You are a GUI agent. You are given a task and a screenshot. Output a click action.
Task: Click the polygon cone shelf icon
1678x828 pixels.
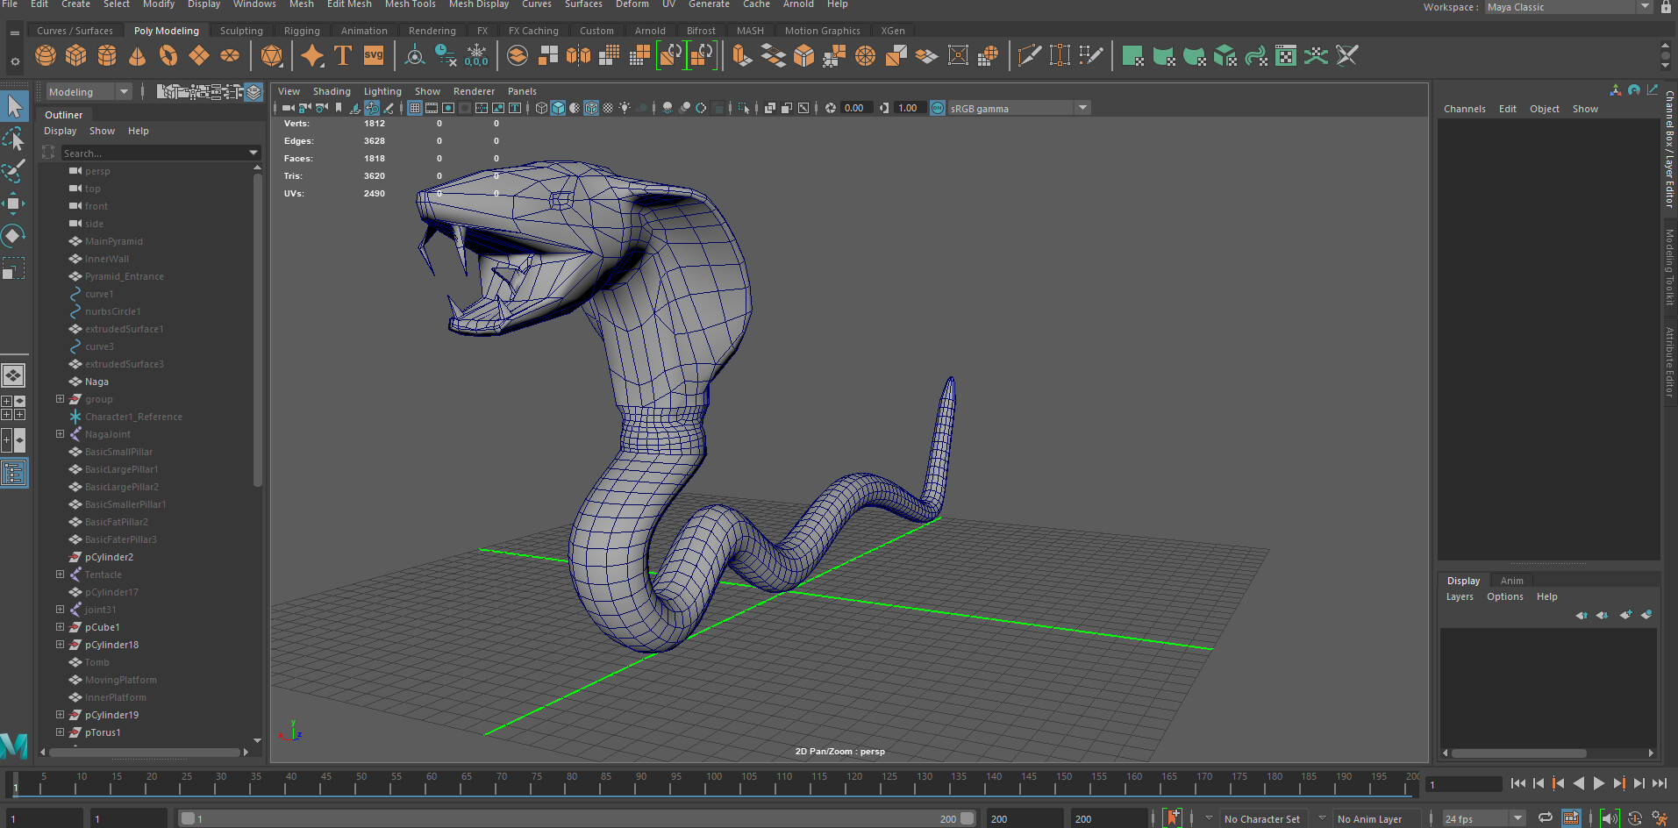tap(138, 56)
